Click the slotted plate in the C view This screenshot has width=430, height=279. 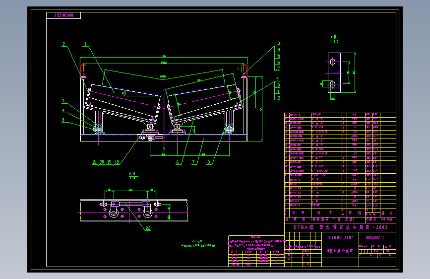tap(334, 73)
